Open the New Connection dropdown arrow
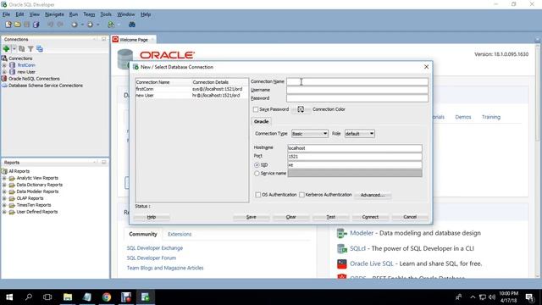 pyautogui.click(x=14, y=49)
